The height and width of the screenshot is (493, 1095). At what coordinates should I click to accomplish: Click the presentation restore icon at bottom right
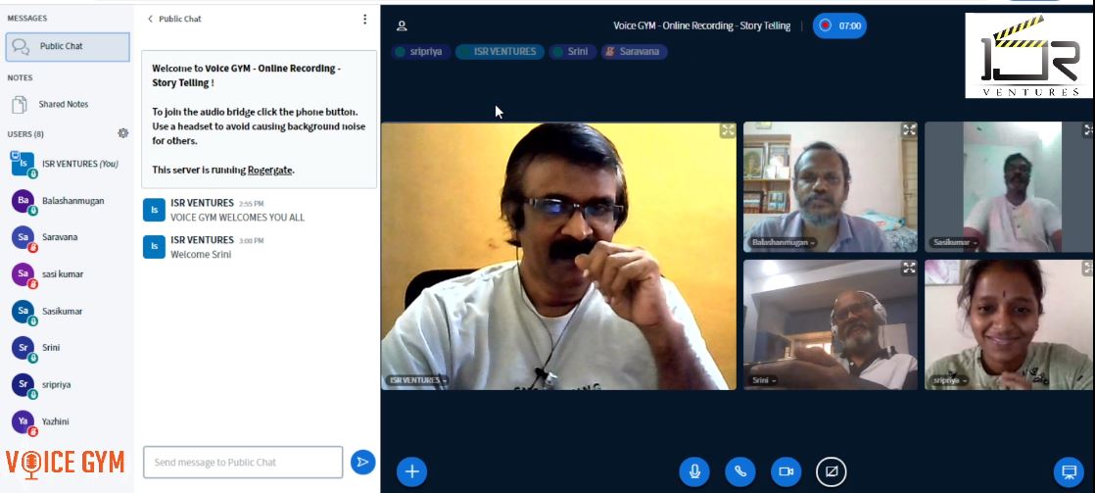pos(1069,471)
